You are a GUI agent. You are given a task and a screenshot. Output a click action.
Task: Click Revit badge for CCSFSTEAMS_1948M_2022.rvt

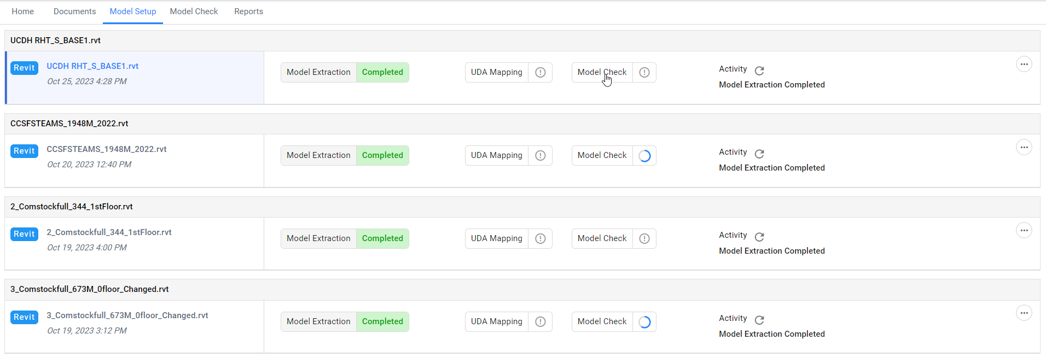[24, 151]
